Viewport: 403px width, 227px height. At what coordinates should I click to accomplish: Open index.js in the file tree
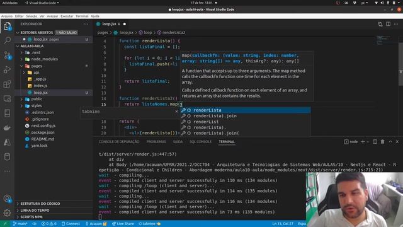(40, 86)
